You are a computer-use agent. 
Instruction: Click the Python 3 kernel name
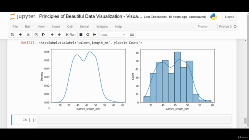[x=225, y=26]
